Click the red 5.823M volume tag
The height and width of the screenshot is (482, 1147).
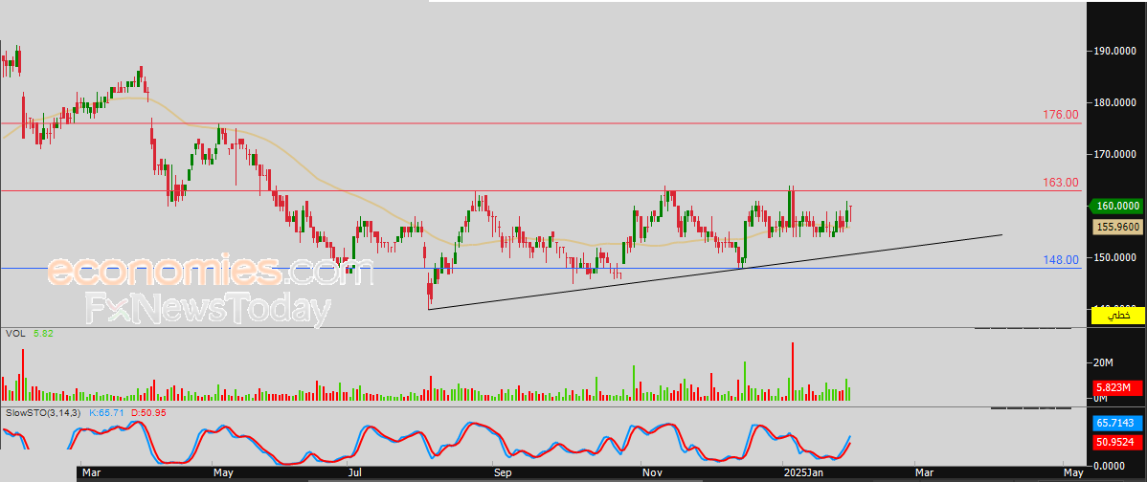coord(1118,387)
